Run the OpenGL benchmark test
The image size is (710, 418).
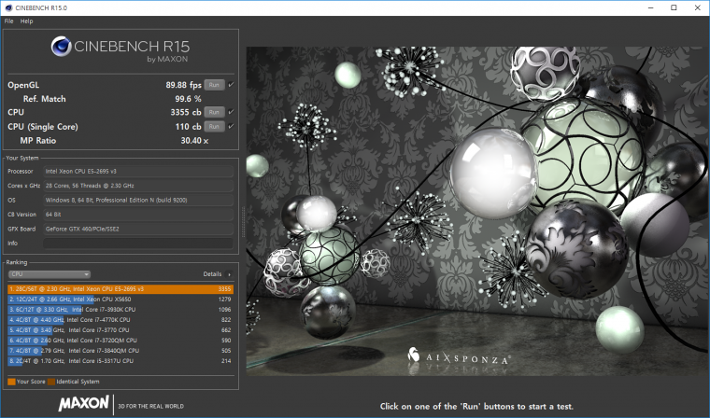coord(214,85)
